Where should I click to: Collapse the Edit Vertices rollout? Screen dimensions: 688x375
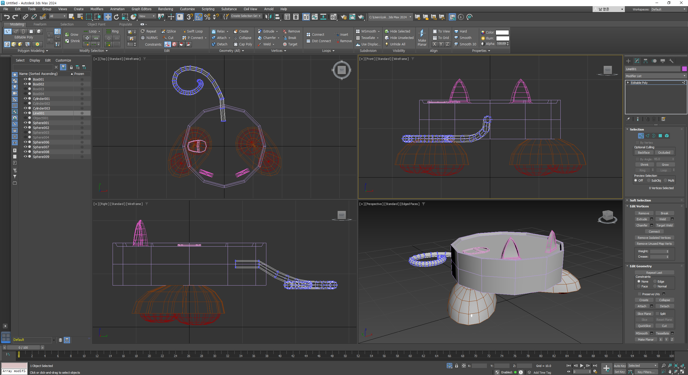point(639,206)
